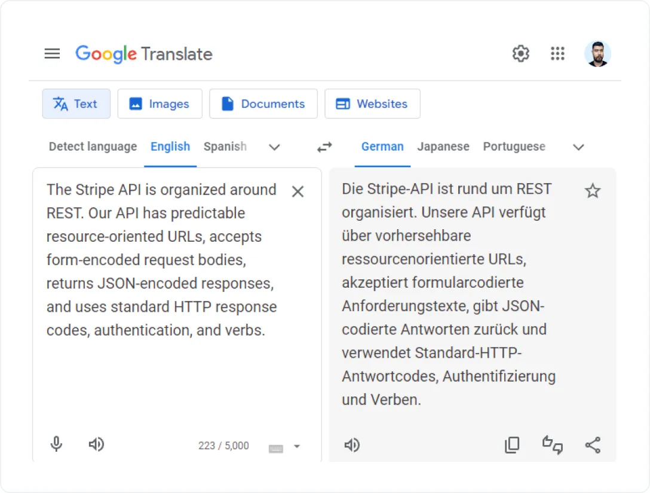
Task: Swap source and target languages
Action: click(324, 147)
